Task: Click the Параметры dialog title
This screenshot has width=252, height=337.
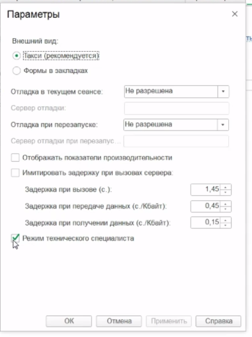Action: (33, 15)
